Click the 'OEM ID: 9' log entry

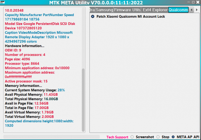(13, 50)
